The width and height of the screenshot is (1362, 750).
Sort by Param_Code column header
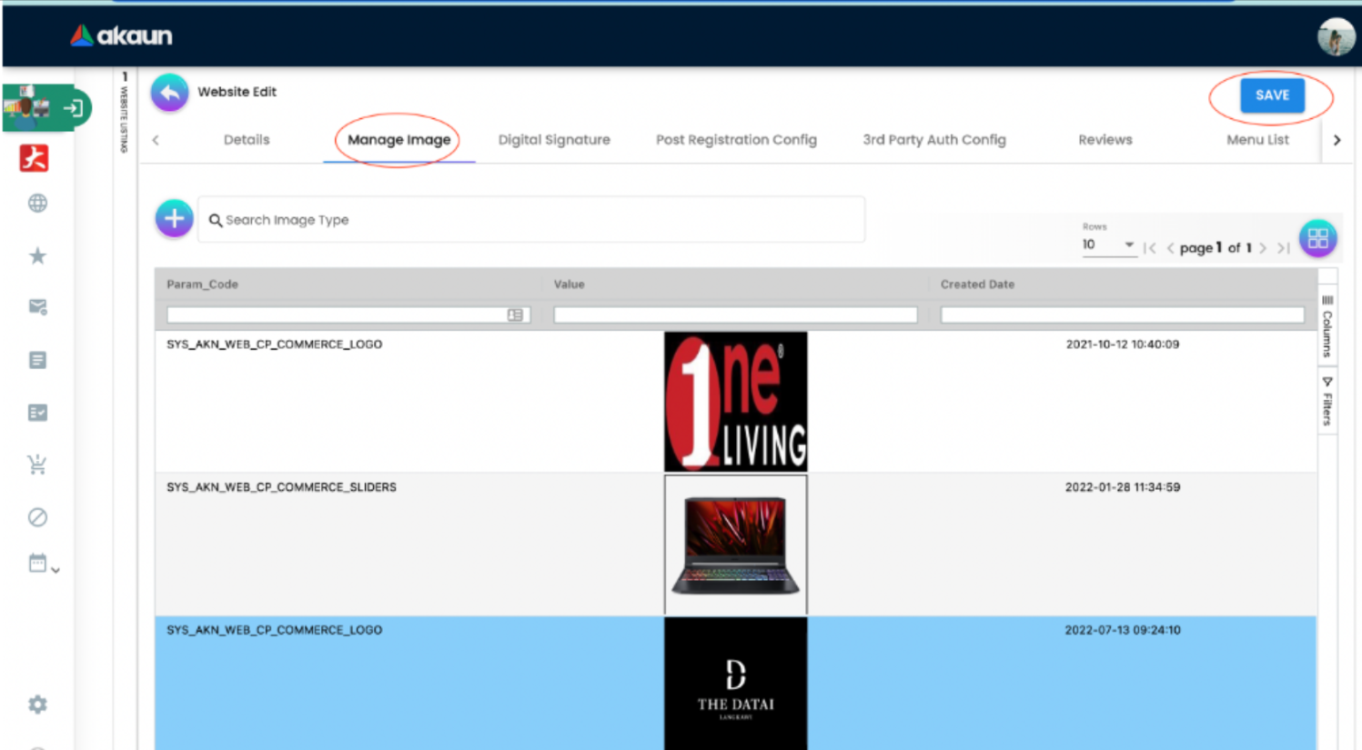click(x=202, y=285)
